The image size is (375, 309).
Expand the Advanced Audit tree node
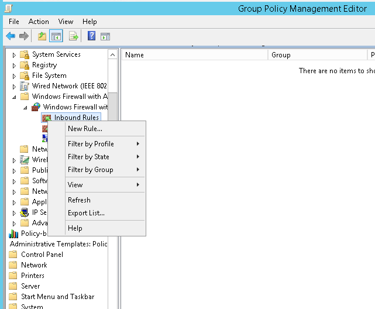pos(14,224)
